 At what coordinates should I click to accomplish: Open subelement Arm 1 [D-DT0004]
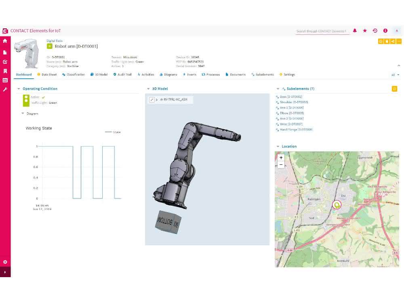(x=292, y=108)
